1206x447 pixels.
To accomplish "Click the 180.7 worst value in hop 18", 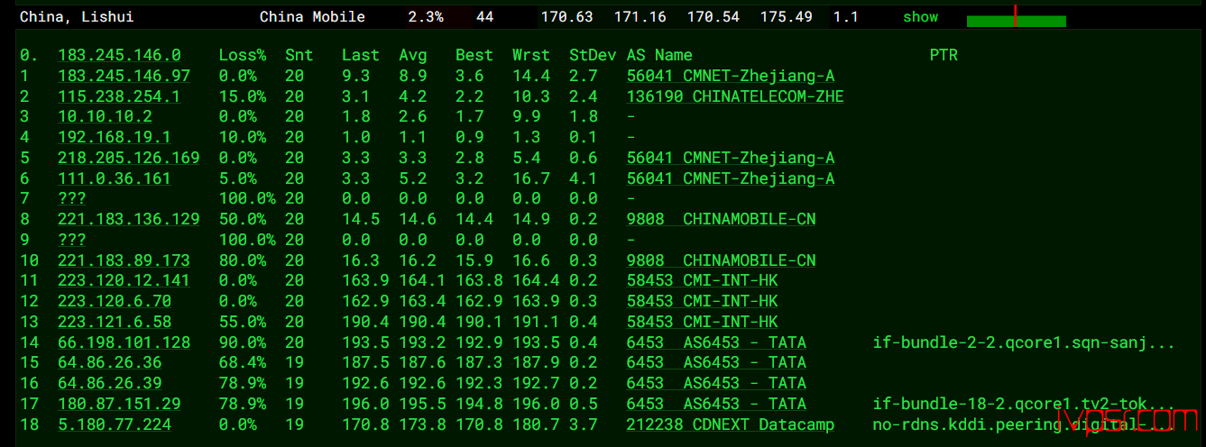I will click(536, 424).
